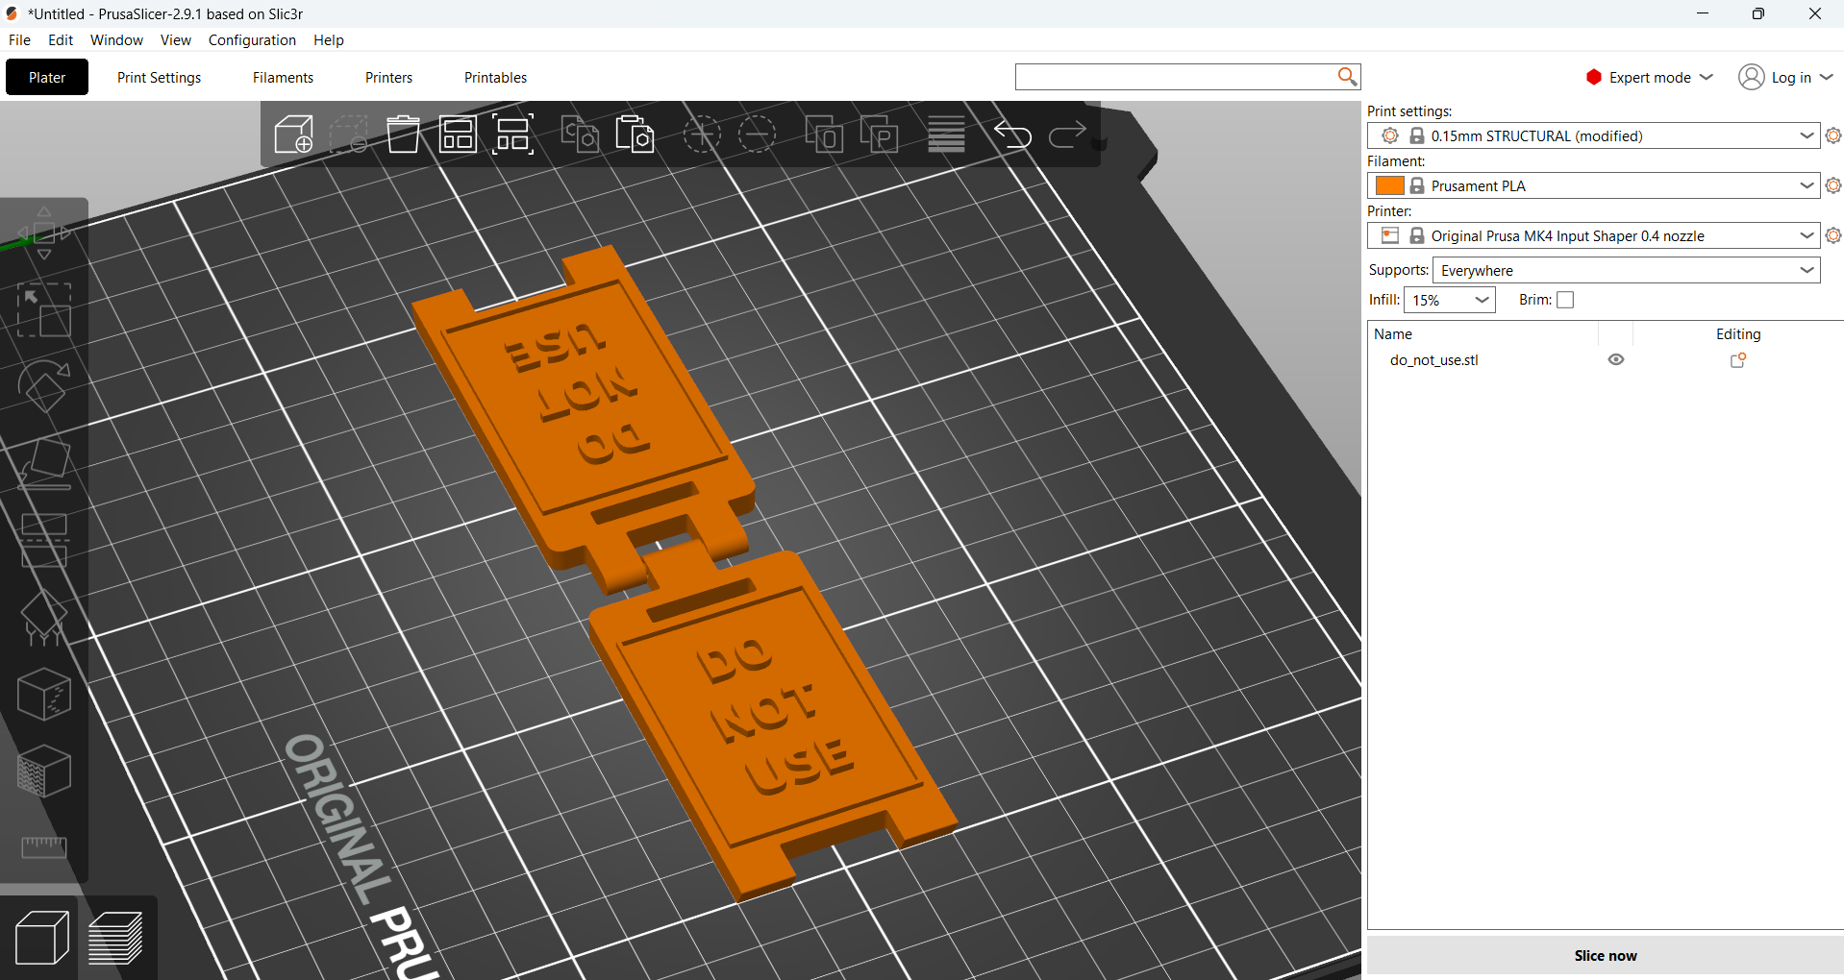Viewport: 1844px width, 980px height.
Task: Open the Print settings preset dropdown
Action: click(1593, 135)
